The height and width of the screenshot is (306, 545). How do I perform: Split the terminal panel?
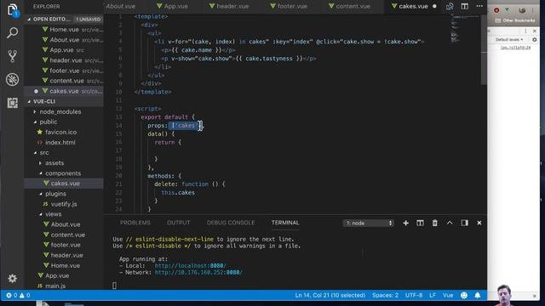(420, 223)
